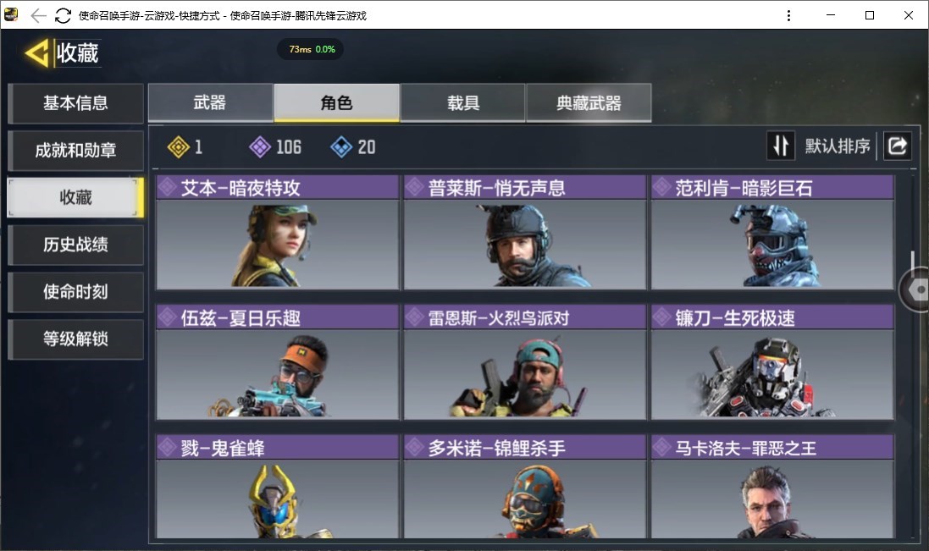Click the blue rare rarity diamond icon

click(x=341, y=146)
